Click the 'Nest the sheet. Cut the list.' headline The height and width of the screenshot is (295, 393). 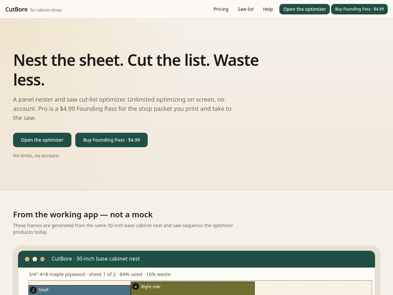[x=136, y=70]
